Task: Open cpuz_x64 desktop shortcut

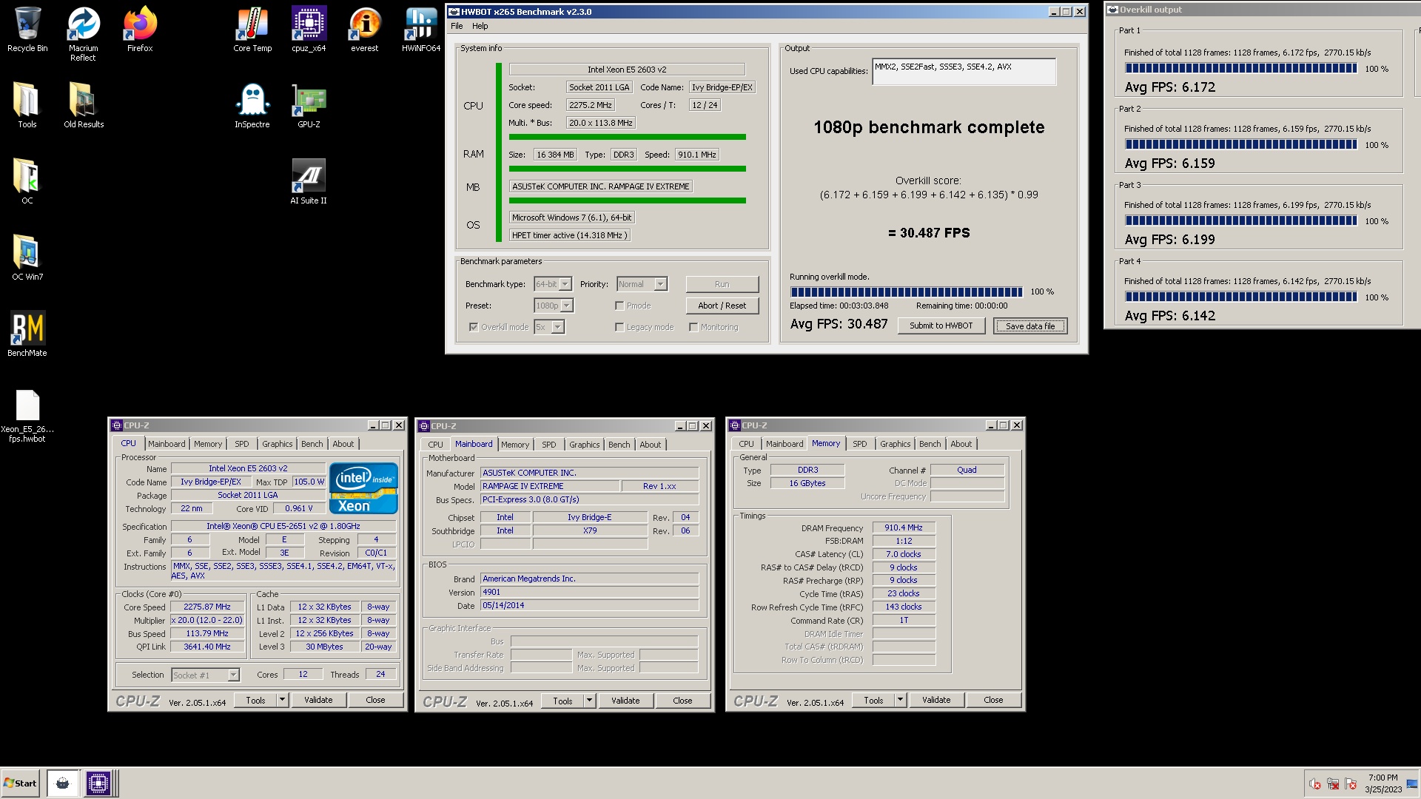Action: [x=309, y=30]
